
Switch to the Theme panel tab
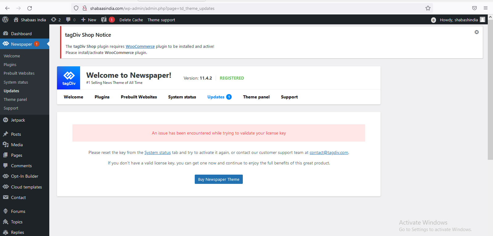256,97
